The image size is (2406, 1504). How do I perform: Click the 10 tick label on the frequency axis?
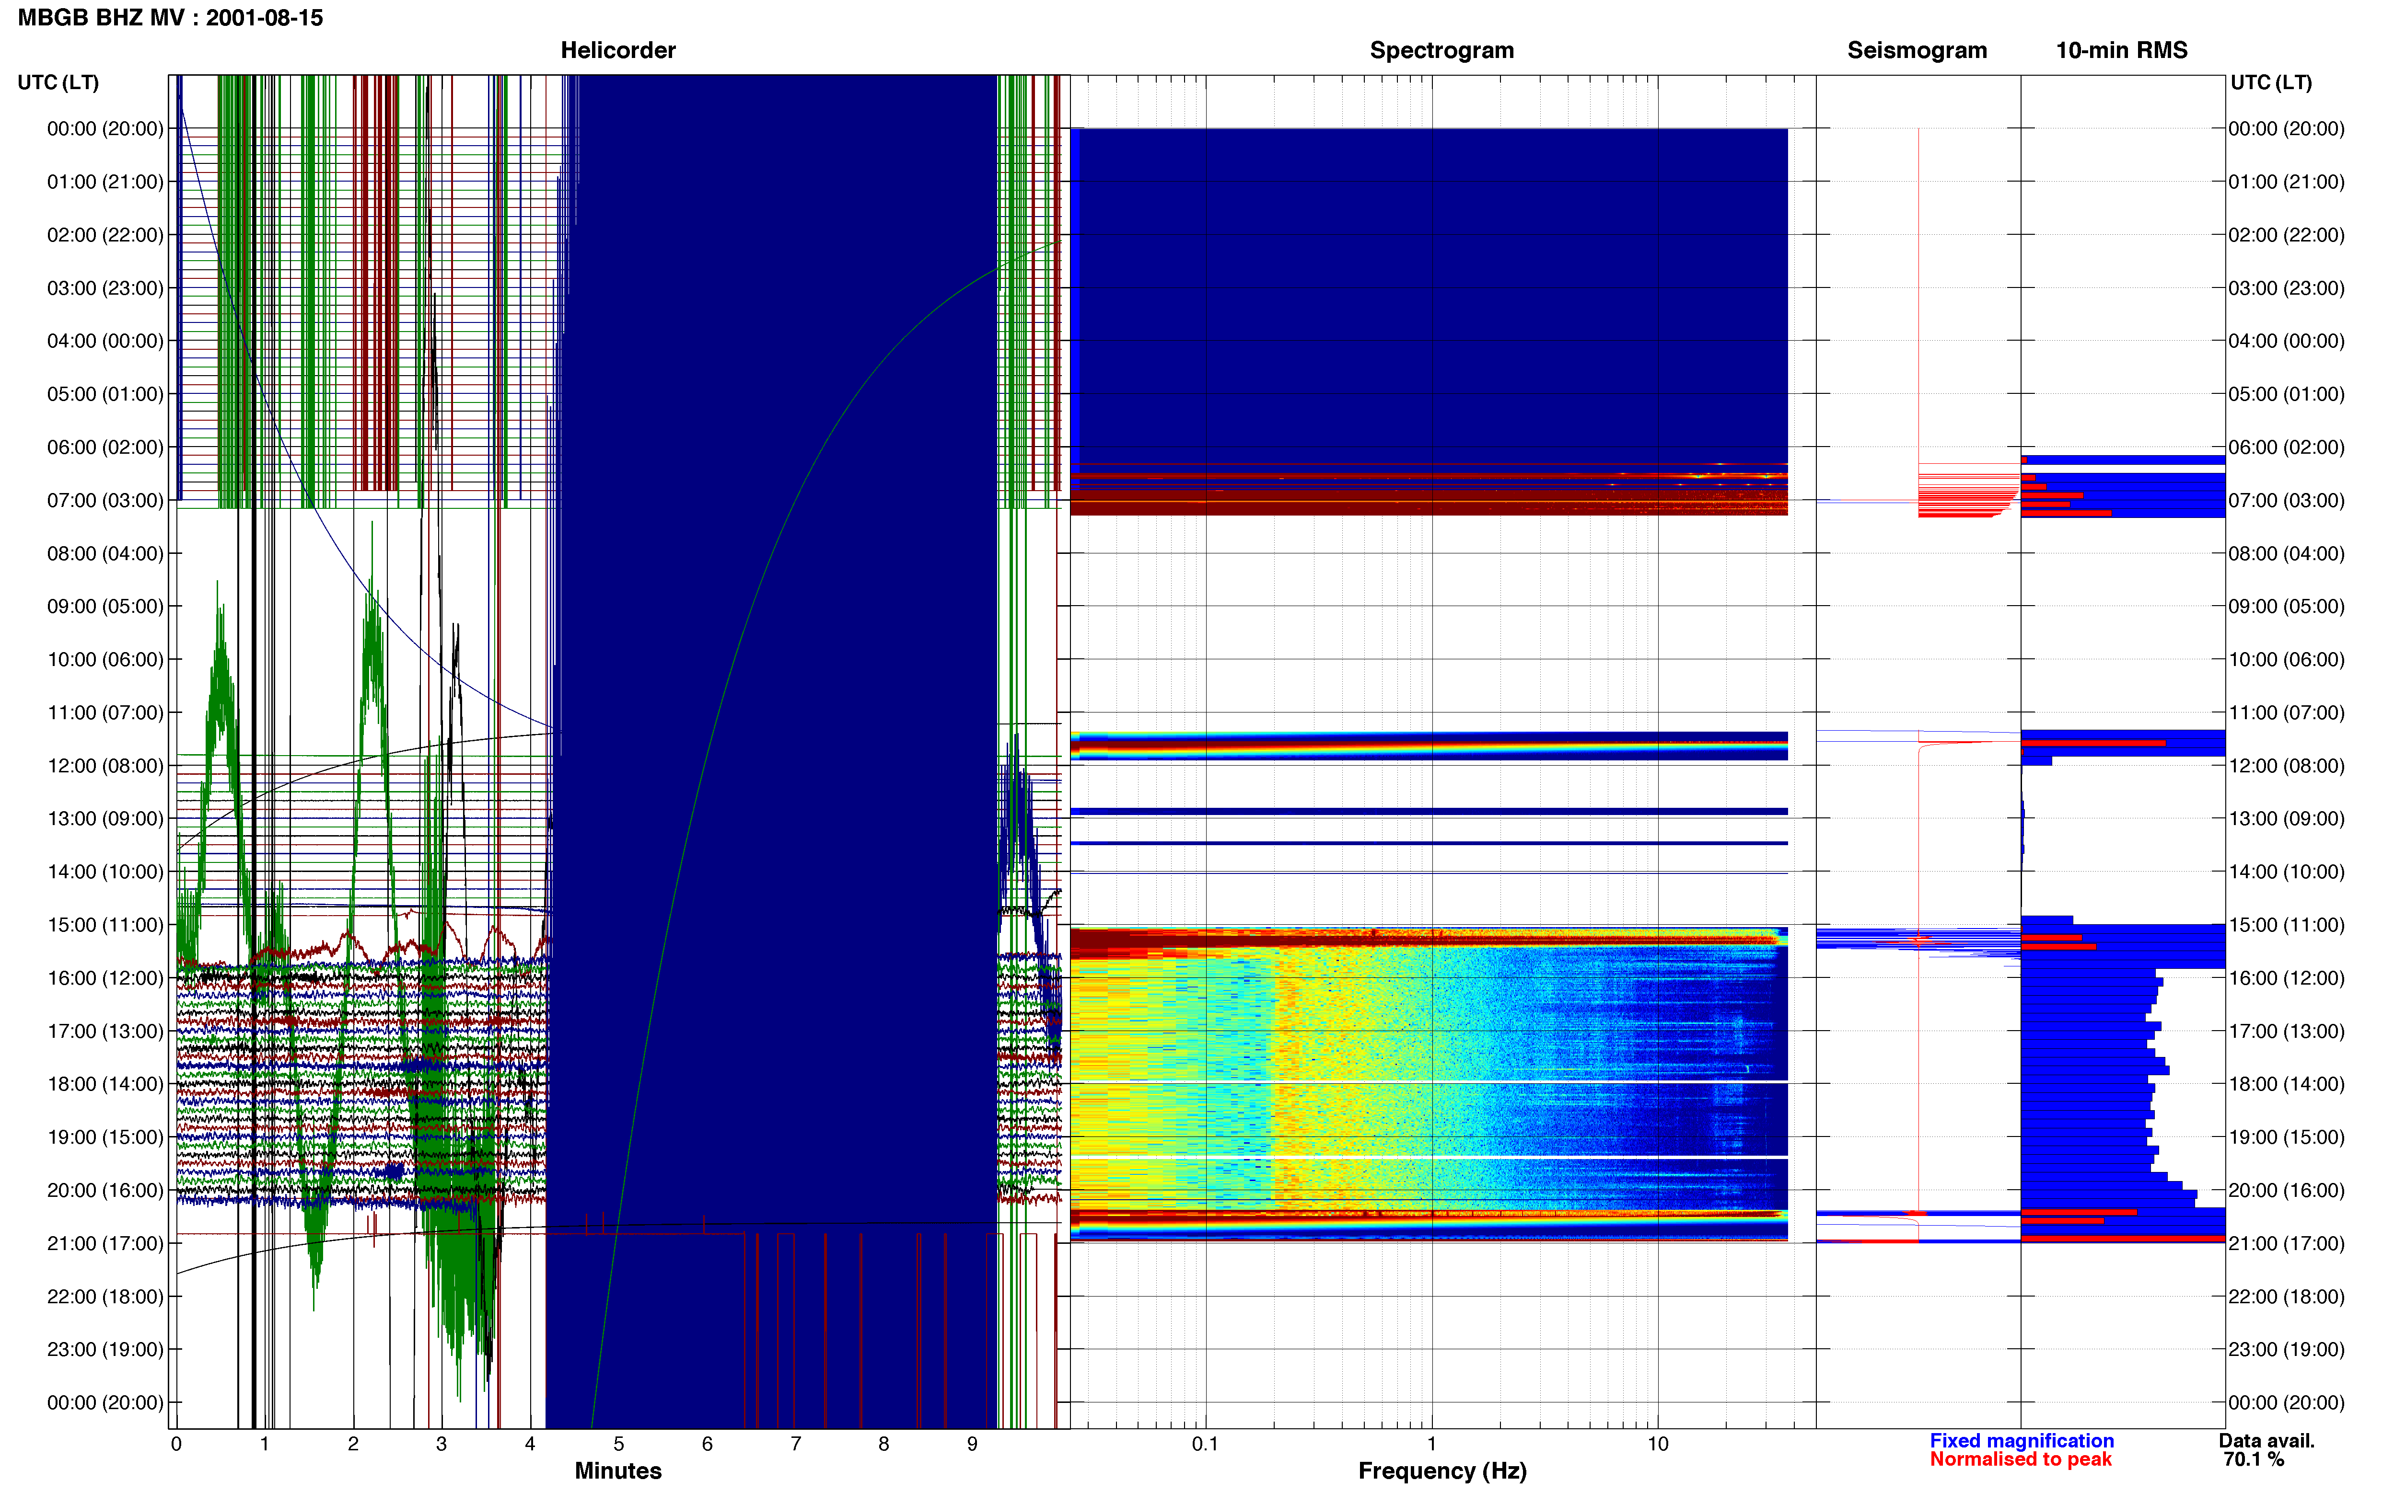coord(1658,1444)
